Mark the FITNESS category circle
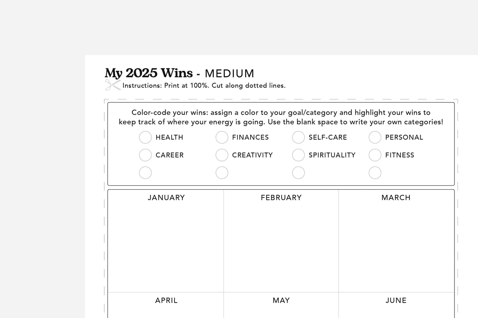The image size is (478, 318). pos(375,155)
